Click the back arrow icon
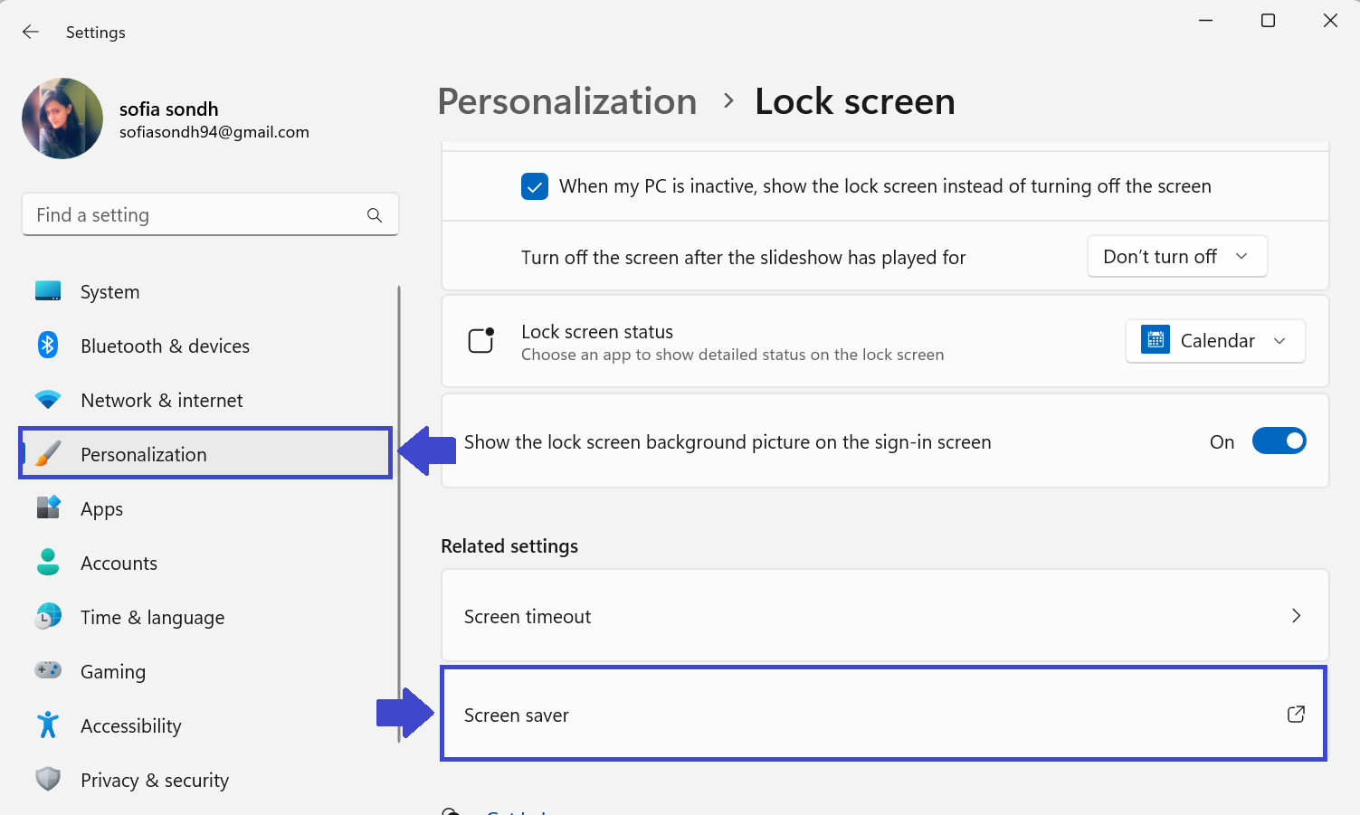 31,33
